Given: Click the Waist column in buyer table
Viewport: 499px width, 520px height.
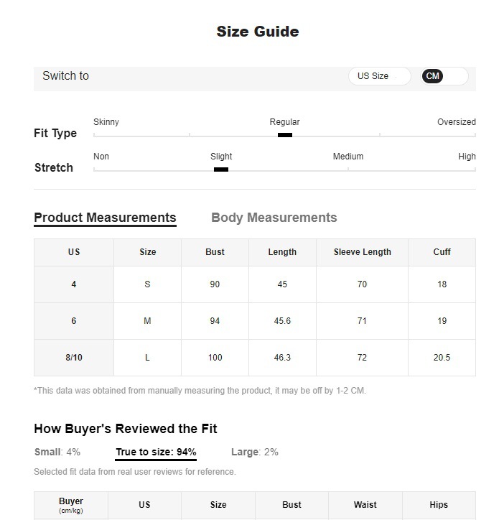Looking at the screenshot, I should pyautogui.click(x=365, y=505).
